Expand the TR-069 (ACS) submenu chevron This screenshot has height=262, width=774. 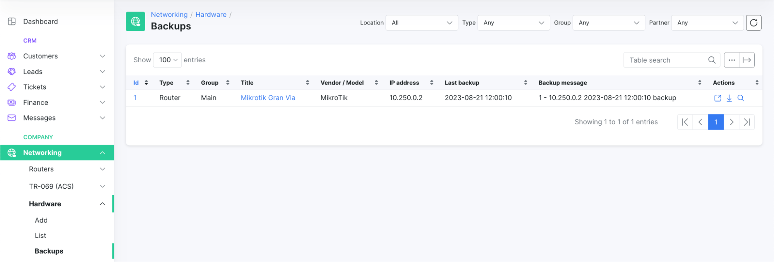(x=103, y=186)
